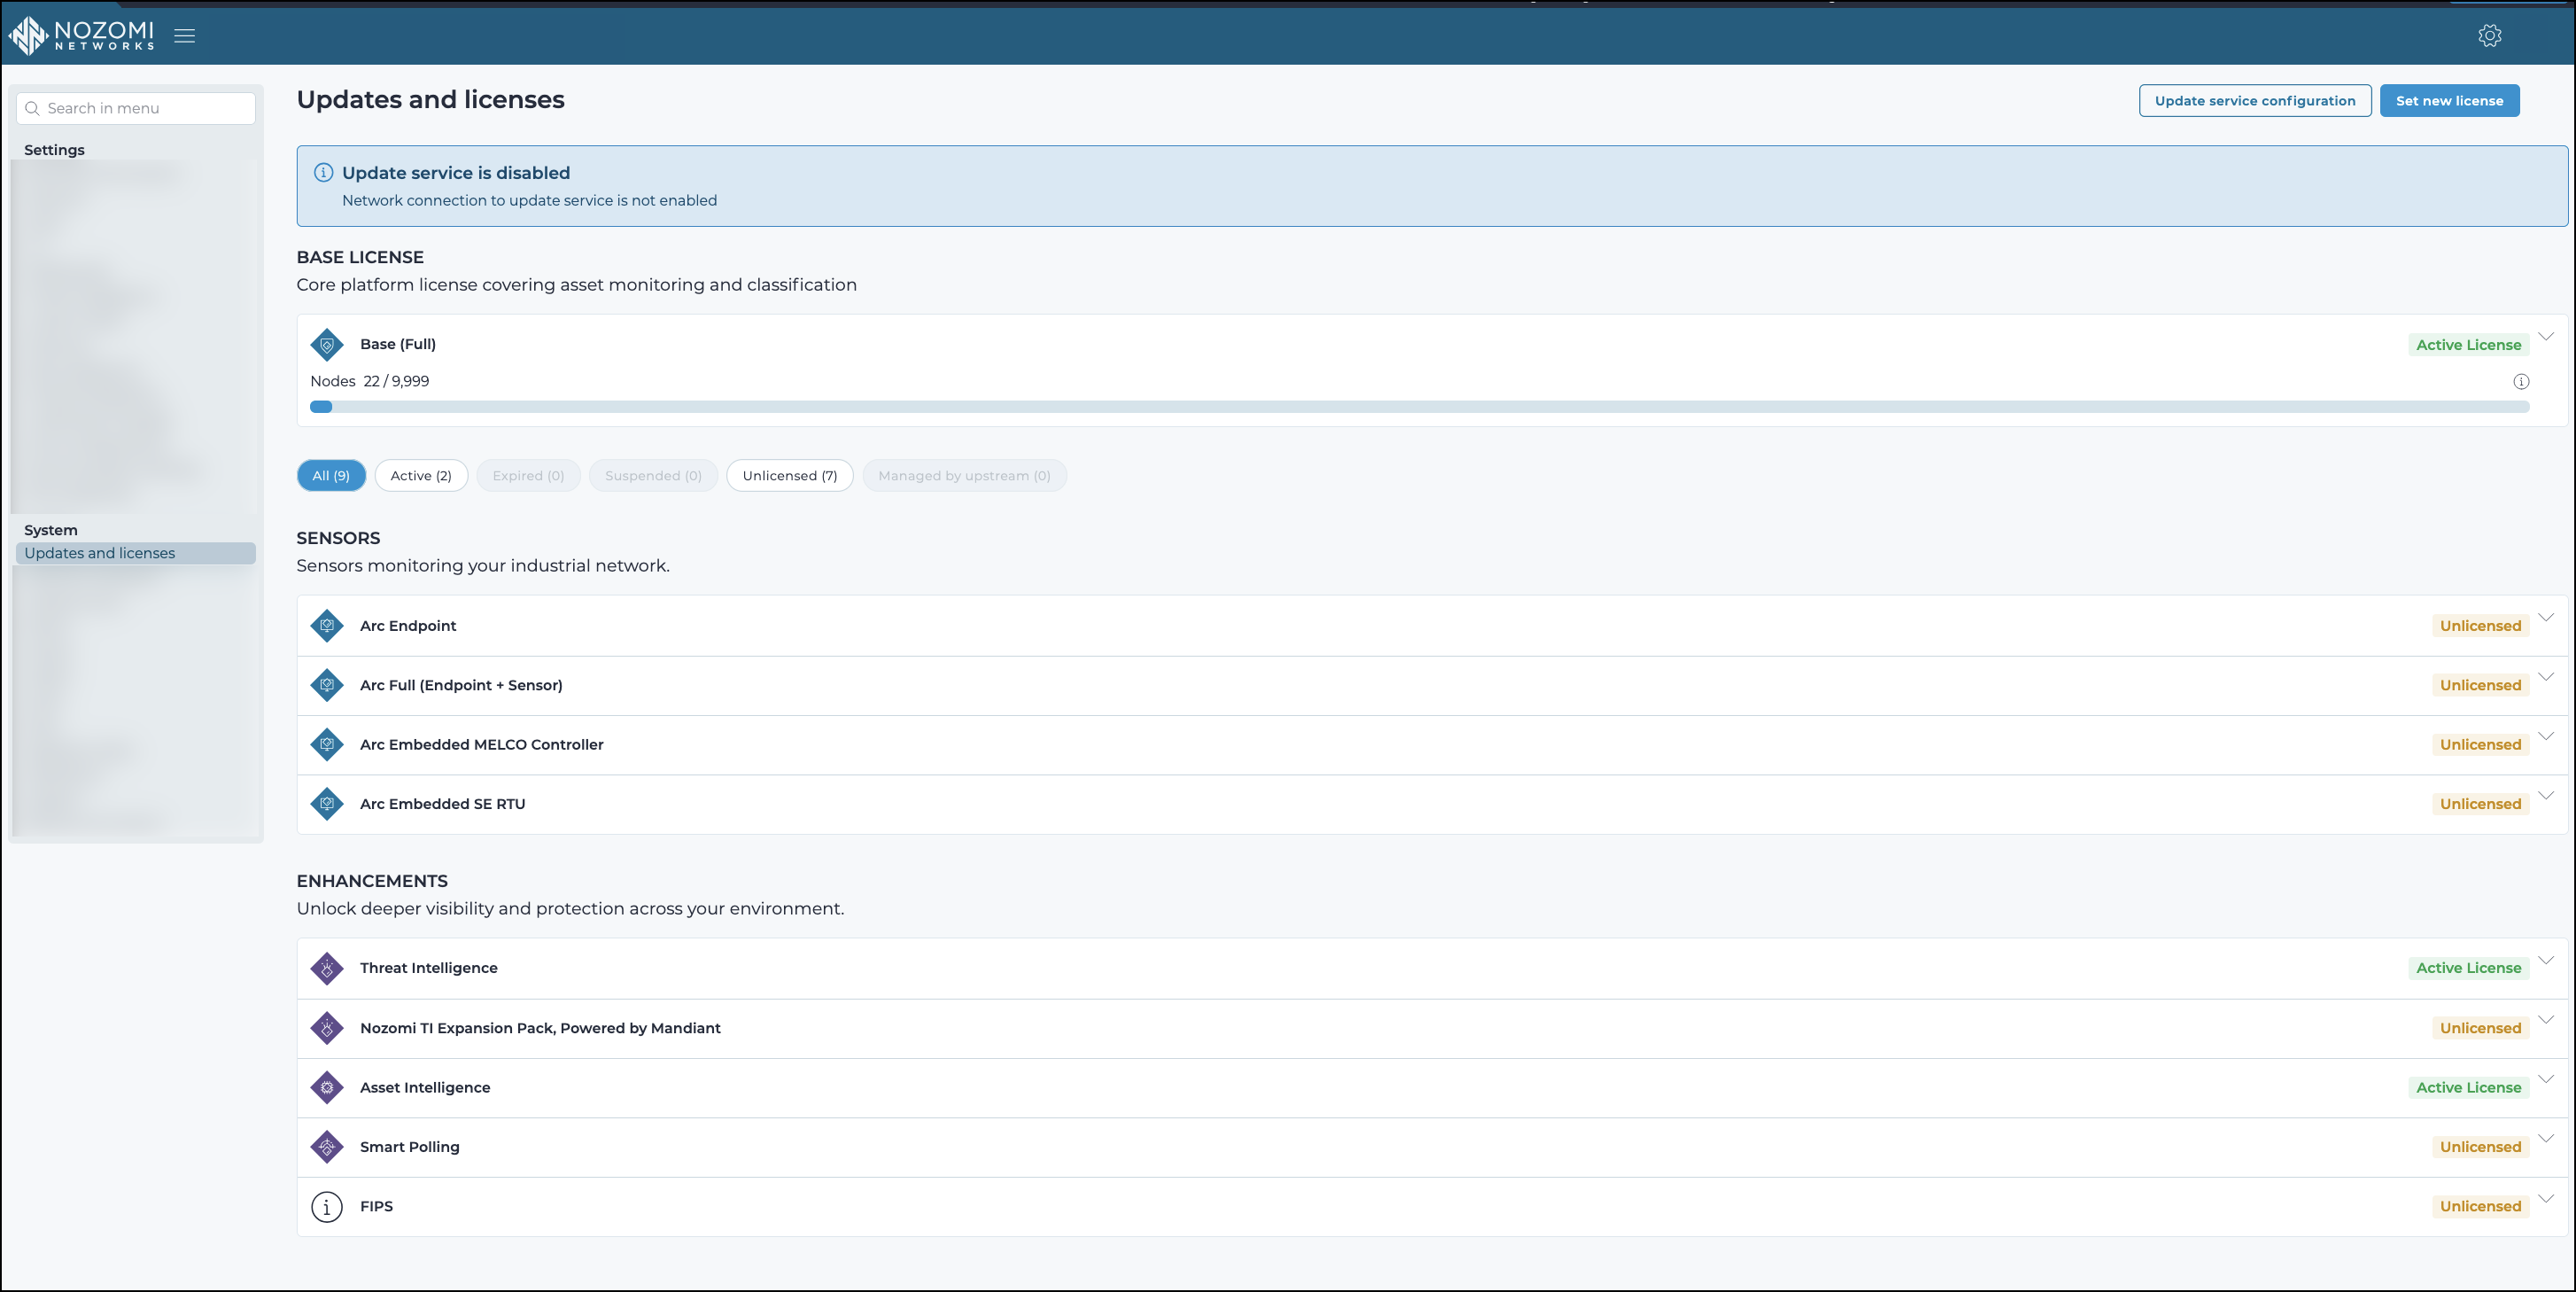
Task: Open the hamburger menu icon
Action: pos(184,36)
